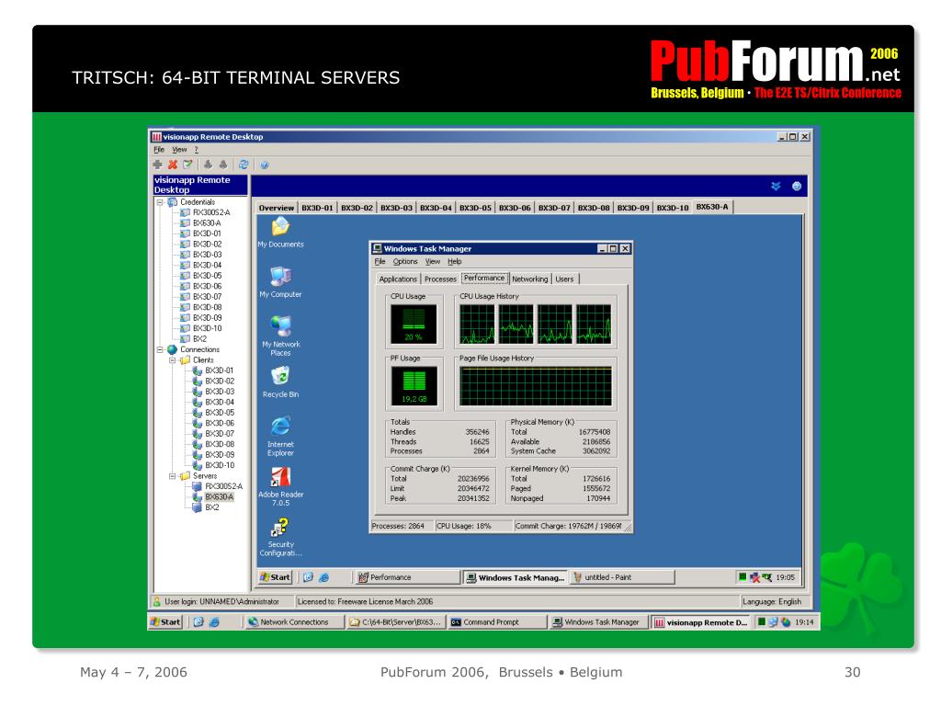941x706 pixels.
Task: Click double-chevron icon in the dark blue header bar
Action: coord(776,186)
